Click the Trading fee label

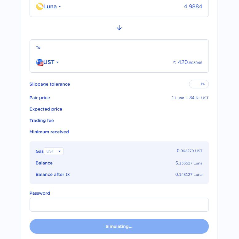42,120
